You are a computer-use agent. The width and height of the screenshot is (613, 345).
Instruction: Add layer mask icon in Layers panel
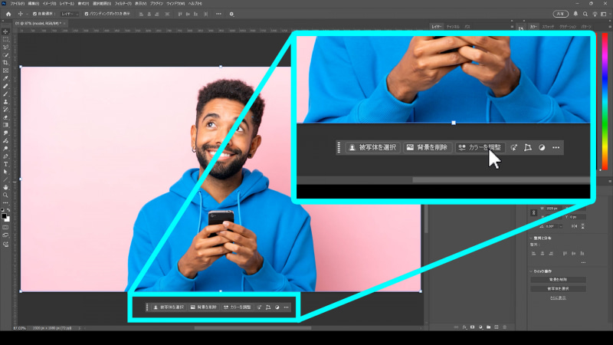tap(472, 327)
